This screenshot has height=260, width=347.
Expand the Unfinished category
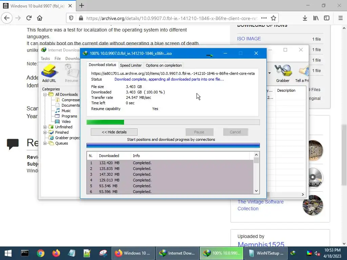[45, 127]
